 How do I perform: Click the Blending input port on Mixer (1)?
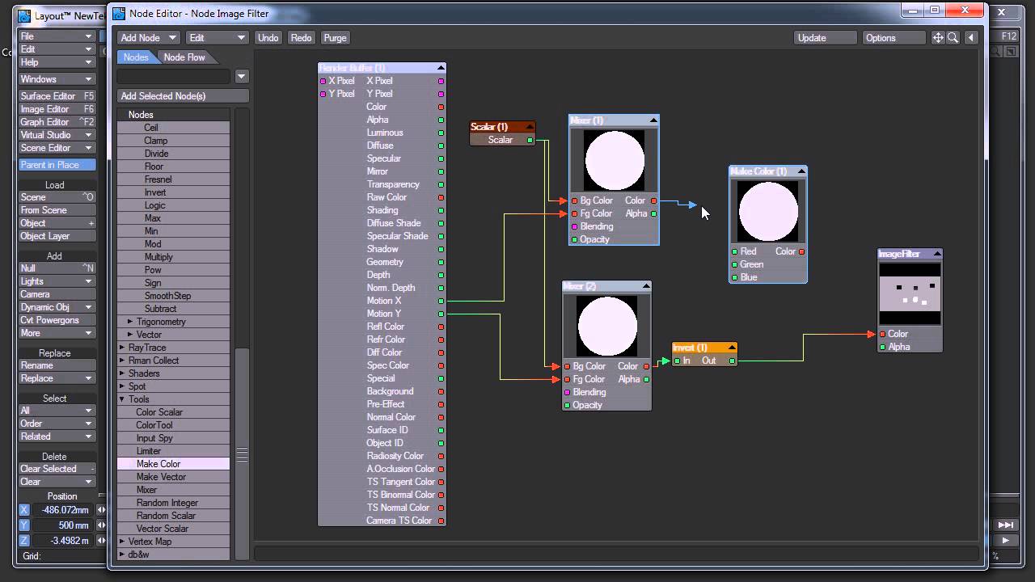tap(574, 226)
